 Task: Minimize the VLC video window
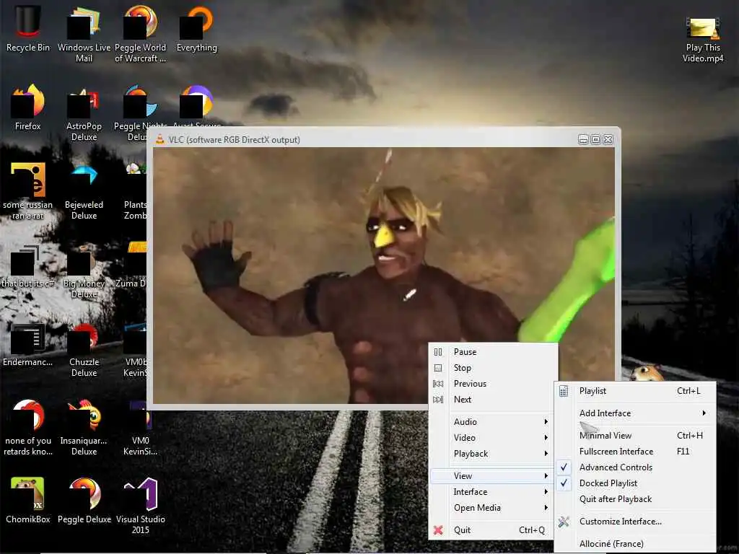(x=583, y=139)
